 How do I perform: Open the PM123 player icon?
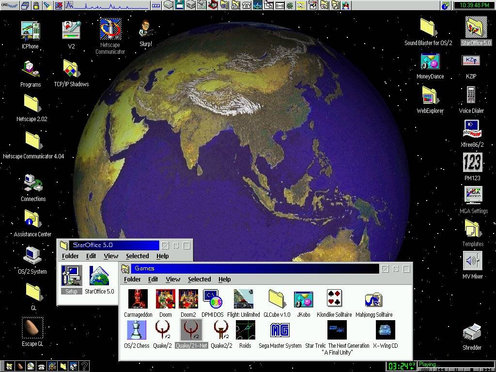[x=472, y=167]
